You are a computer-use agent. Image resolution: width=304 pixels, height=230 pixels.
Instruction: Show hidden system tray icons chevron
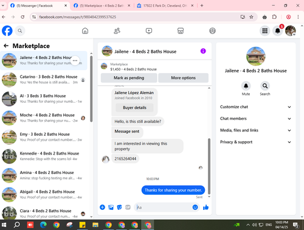(x=248, y=225)
